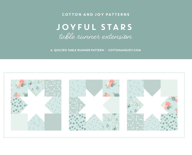This screenshot has height=155, width=192.
Task: Click the dark striped square in first block's bottom-right
Action: coord(53,122)
